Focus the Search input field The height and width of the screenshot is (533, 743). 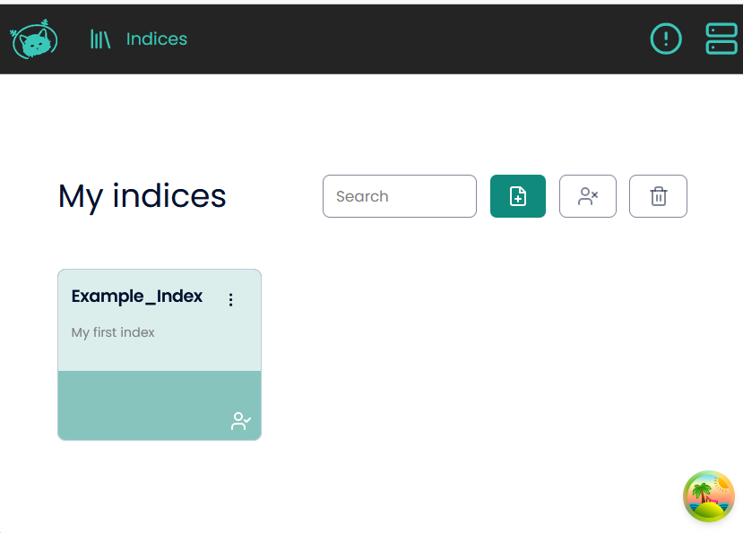[x=399, y=196]
